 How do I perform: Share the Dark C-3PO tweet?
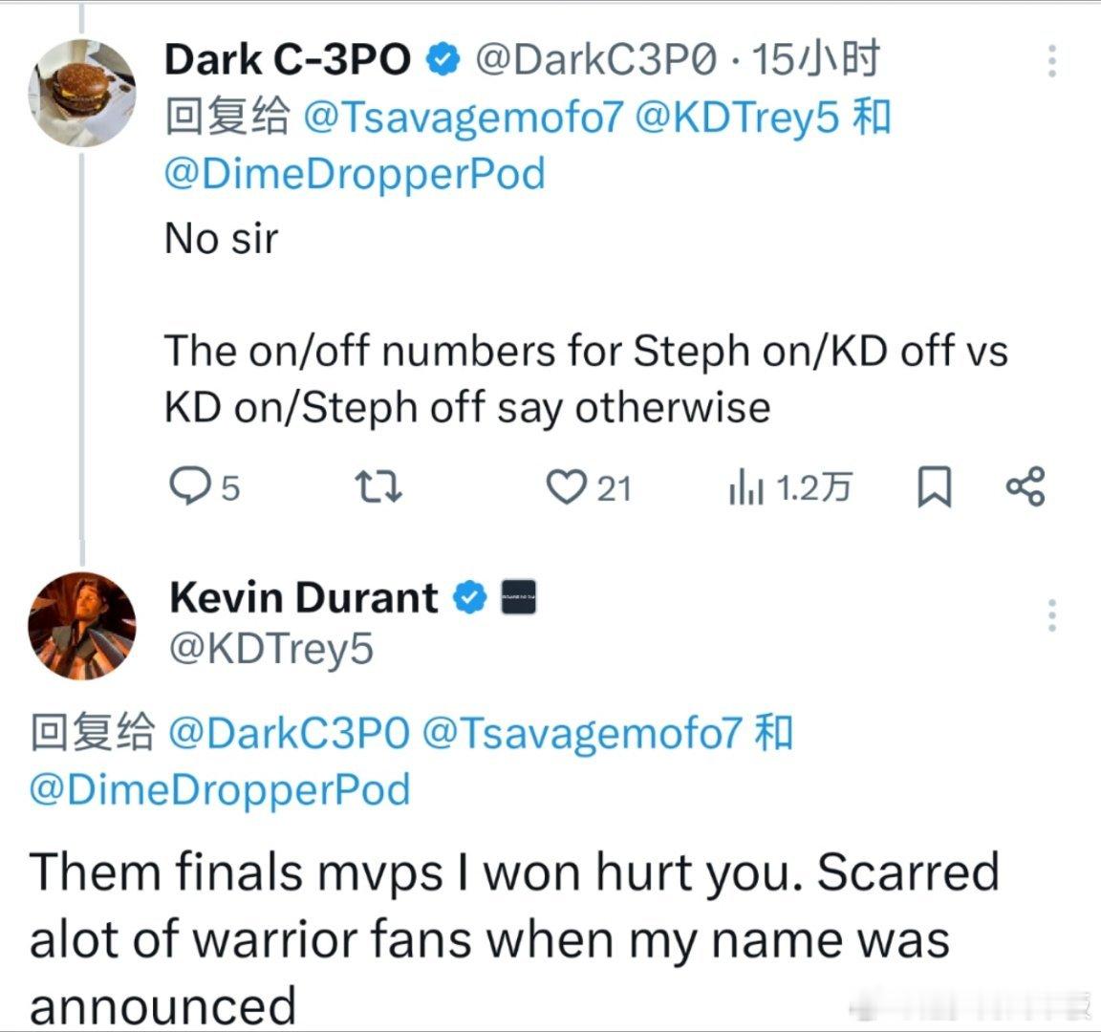pyautogui.click(x=1025, y=486)
